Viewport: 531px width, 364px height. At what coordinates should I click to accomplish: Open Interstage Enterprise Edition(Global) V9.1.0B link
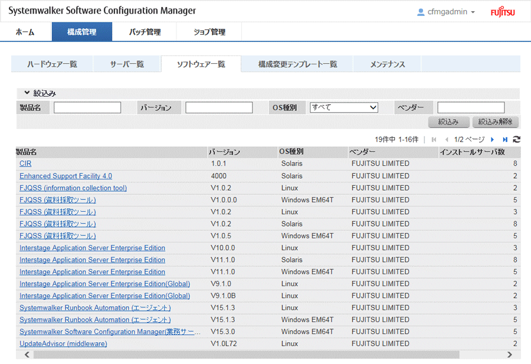pyautogui.click(x=104, y=296)
